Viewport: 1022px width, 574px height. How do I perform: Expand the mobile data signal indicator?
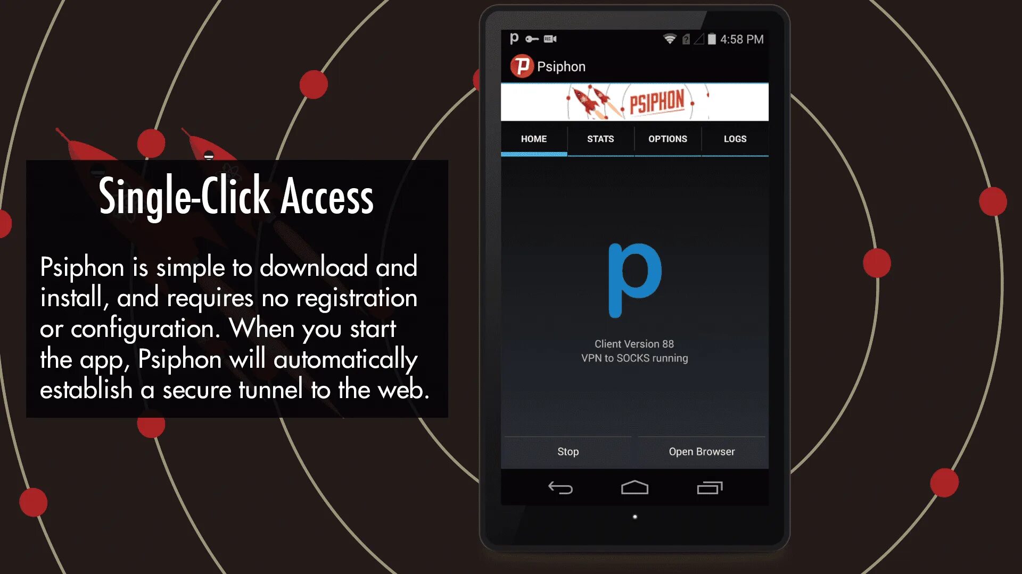click(703, 39)
